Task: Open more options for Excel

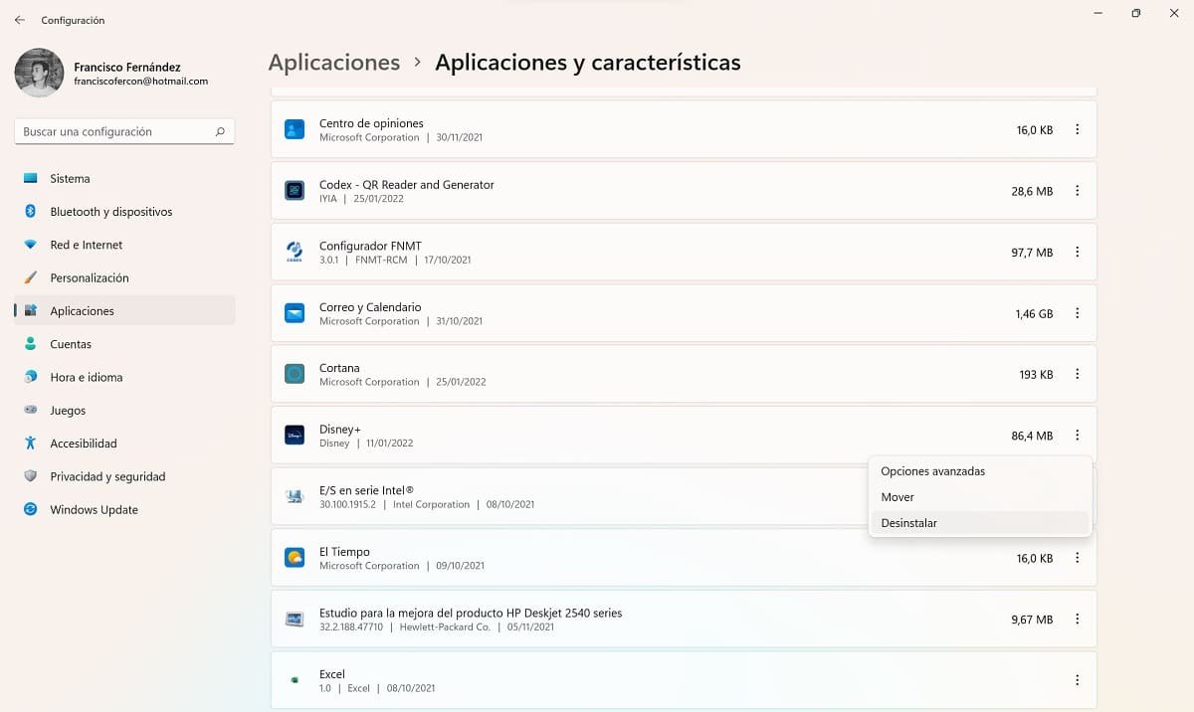Action: tap(1077, 680)
